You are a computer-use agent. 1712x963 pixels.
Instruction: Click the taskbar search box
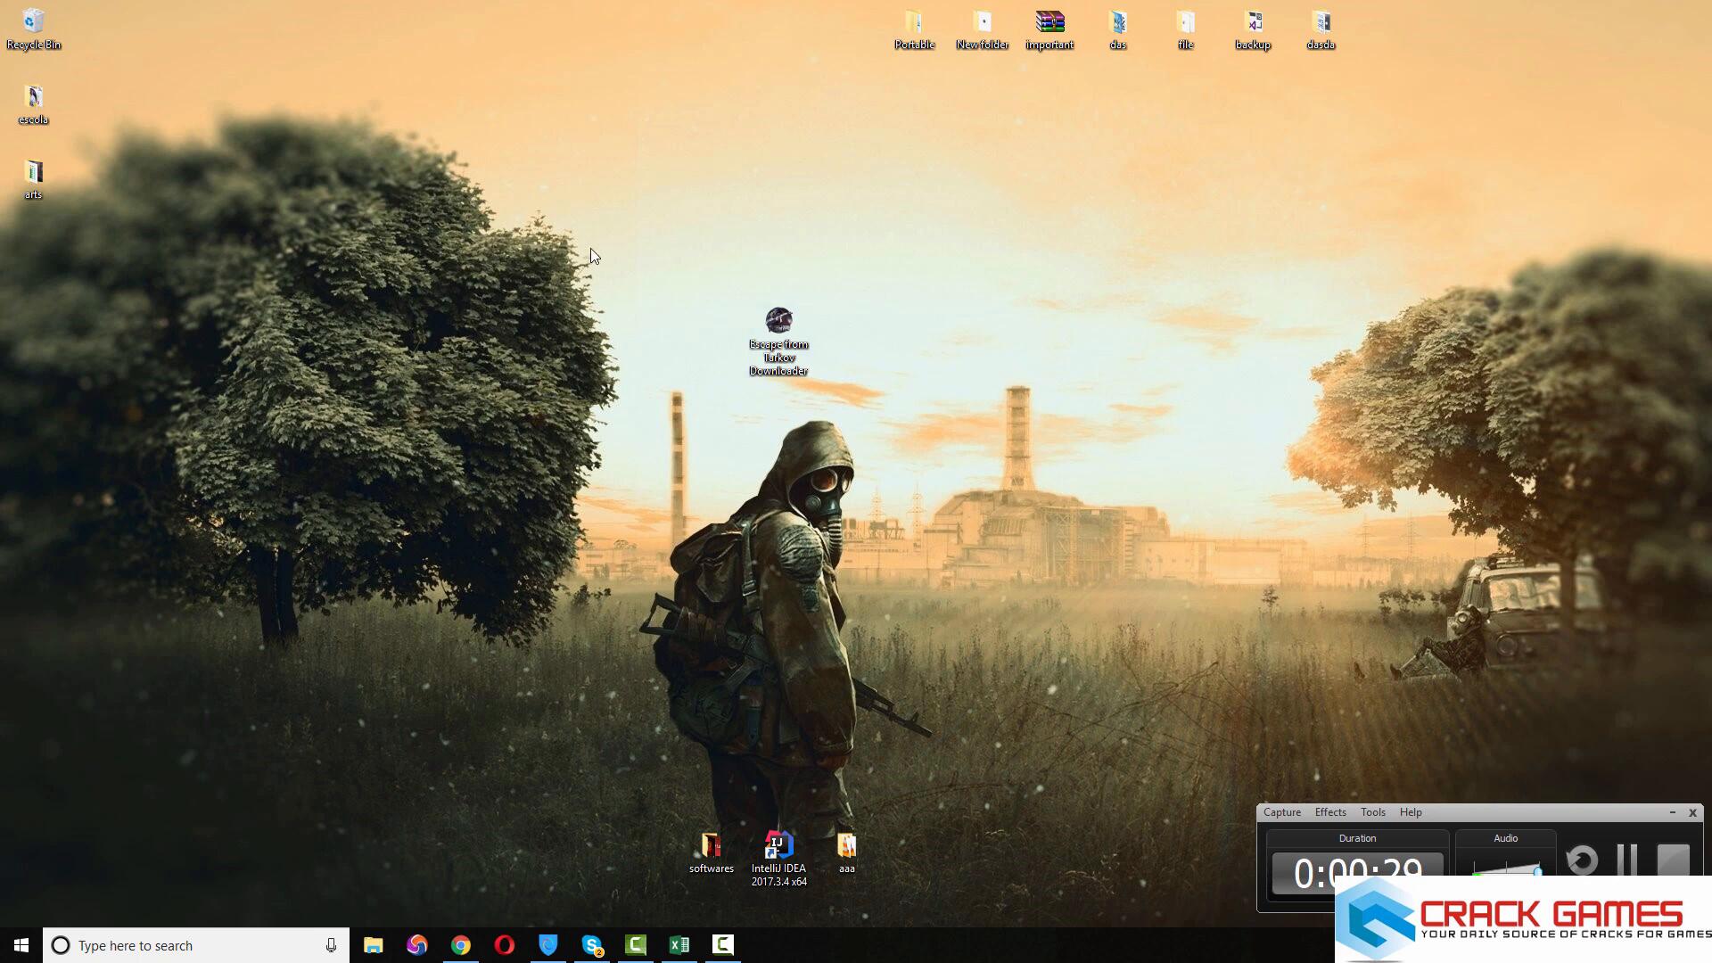196,945
